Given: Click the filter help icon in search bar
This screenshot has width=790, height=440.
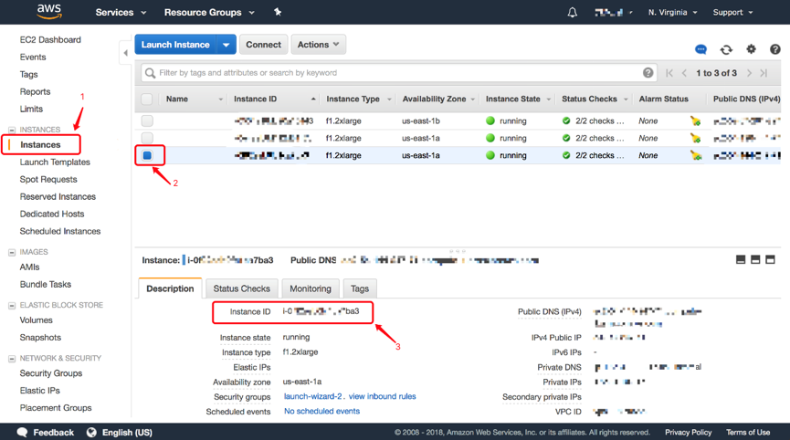Looking at the screenshot, I should 648,73.
